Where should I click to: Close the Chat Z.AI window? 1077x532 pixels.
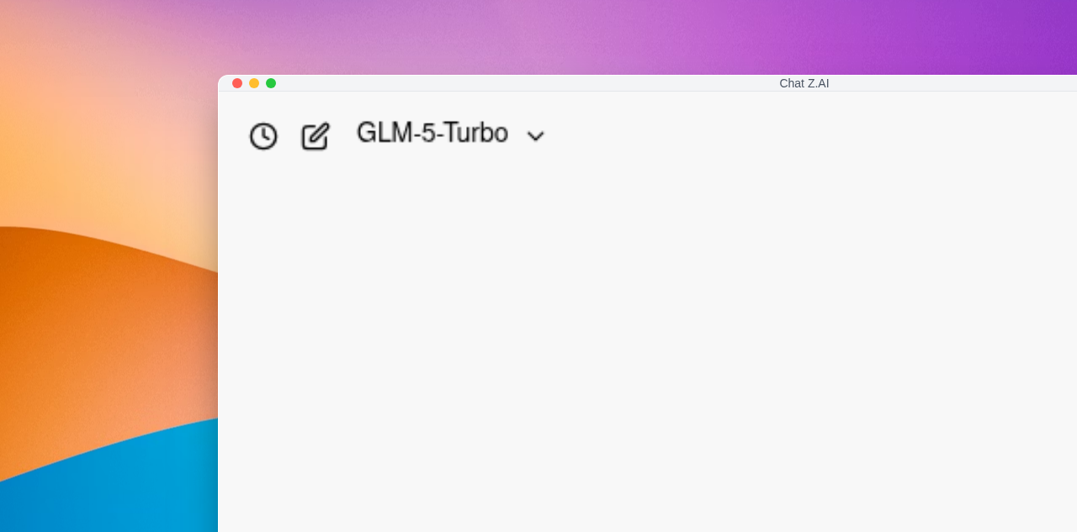[x=237, y=83]
